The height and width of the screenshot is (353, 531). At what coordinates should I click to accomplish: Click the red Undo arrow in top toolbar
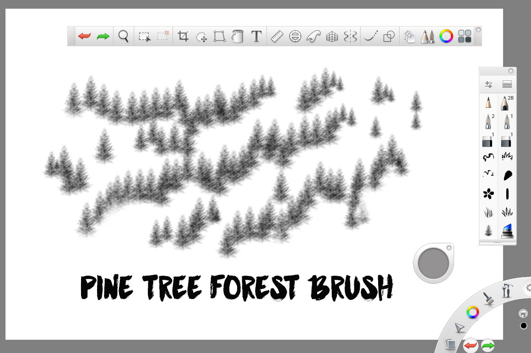click(84, 36)
